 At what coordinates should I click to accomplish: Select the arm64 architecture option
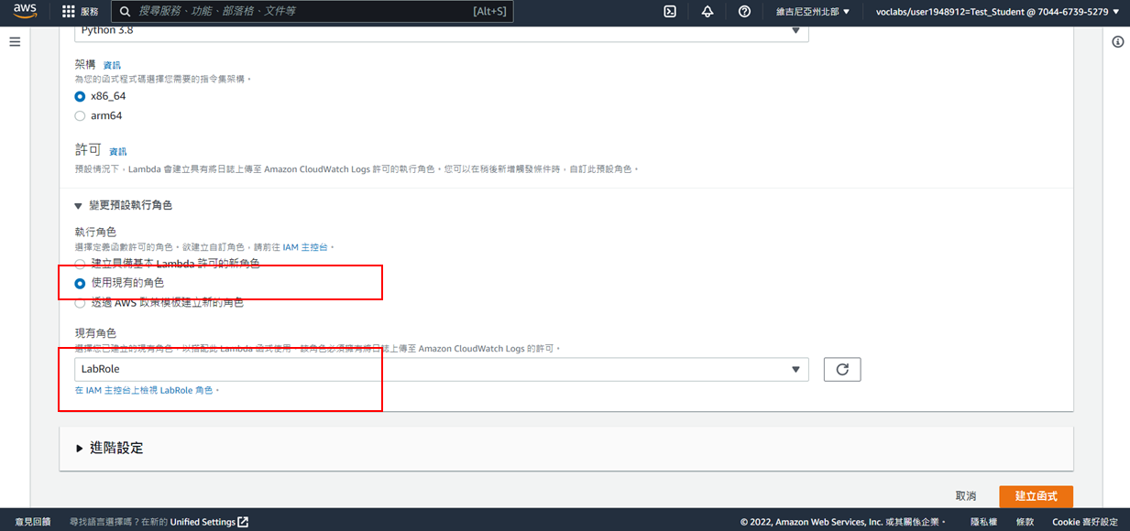[x=80, y=116]
